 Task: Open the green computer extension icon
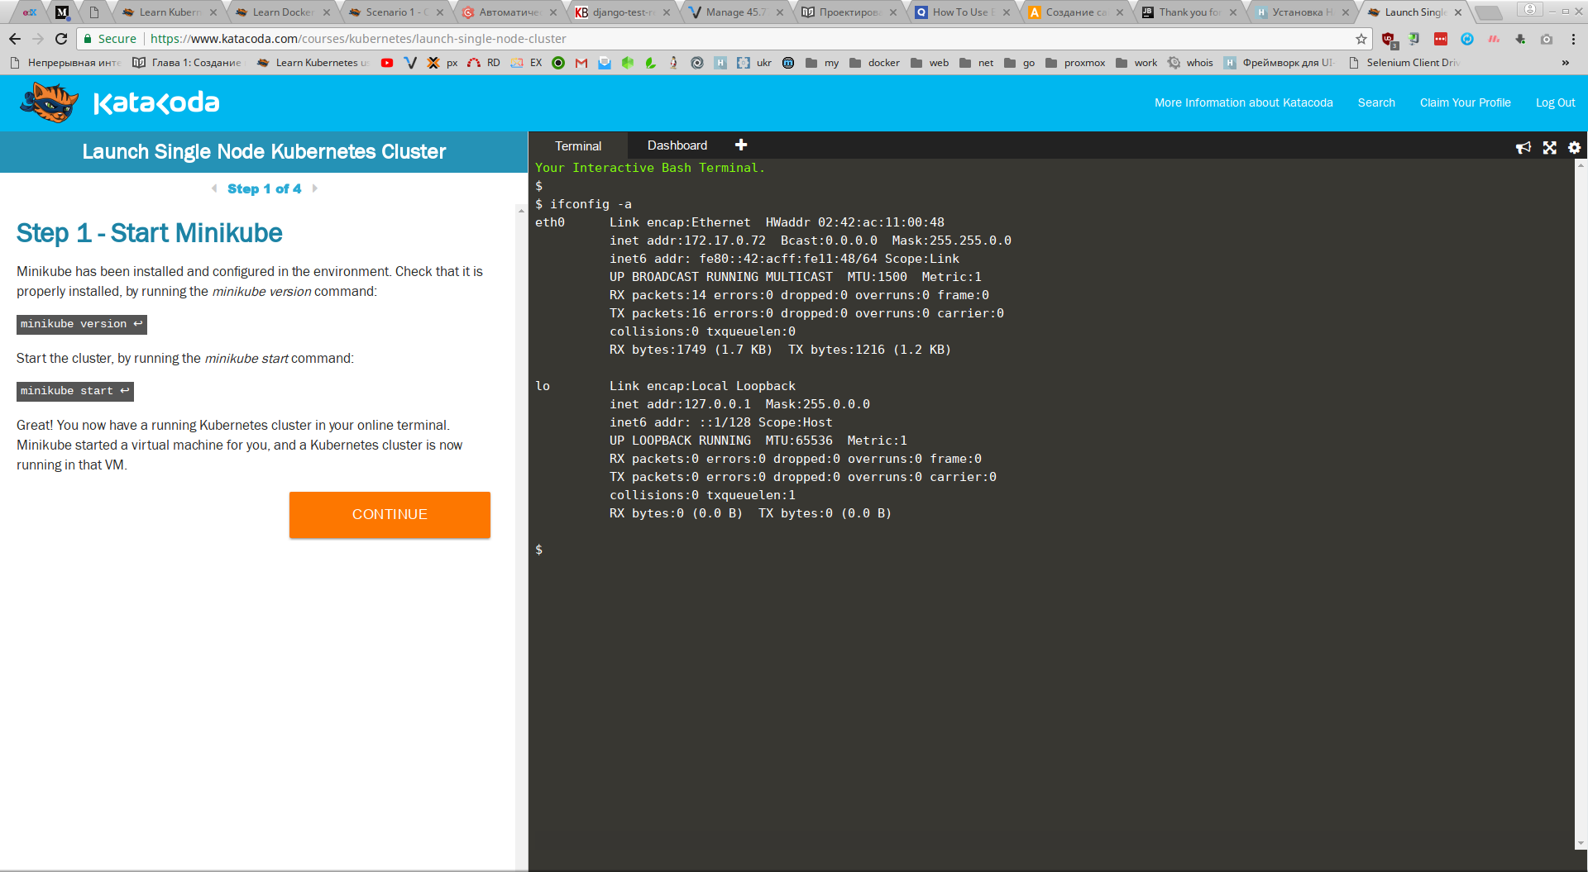click(x=1414, y=39)
